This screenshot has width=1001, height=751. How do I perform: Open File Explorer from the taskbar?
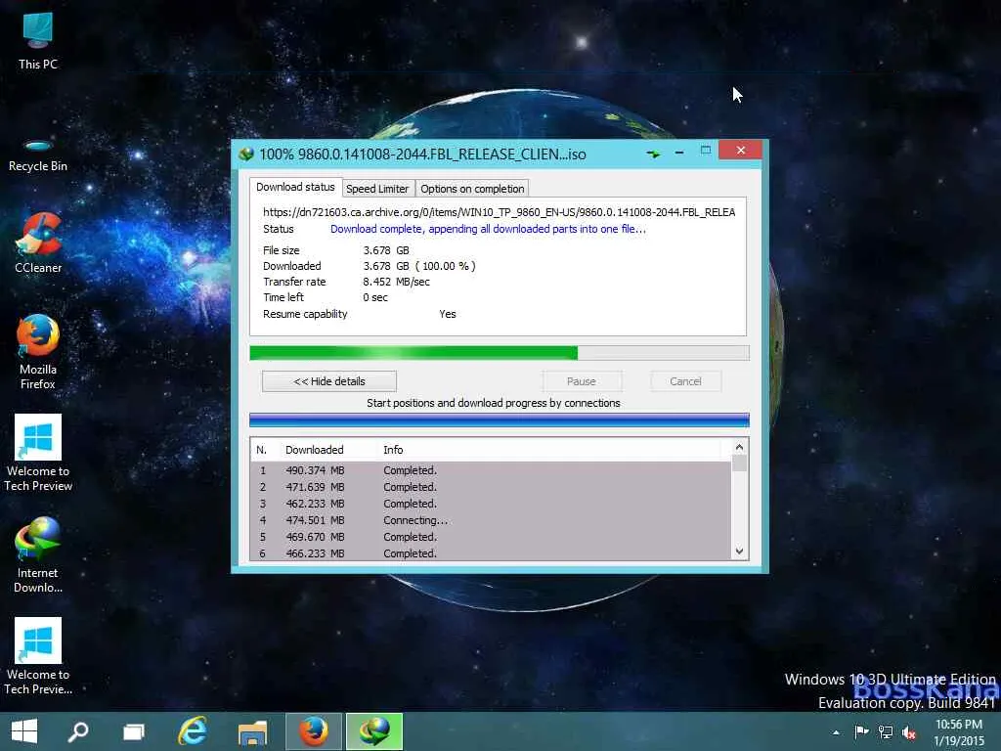point(253,731)
